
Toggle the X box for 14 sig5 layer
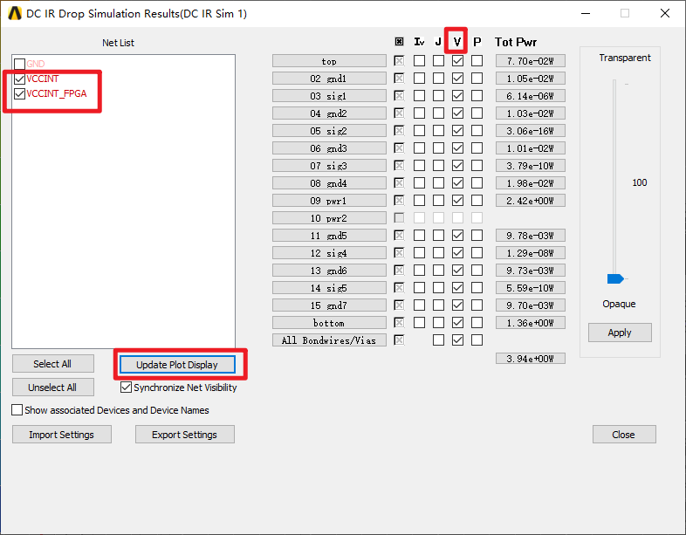(399, 287)
